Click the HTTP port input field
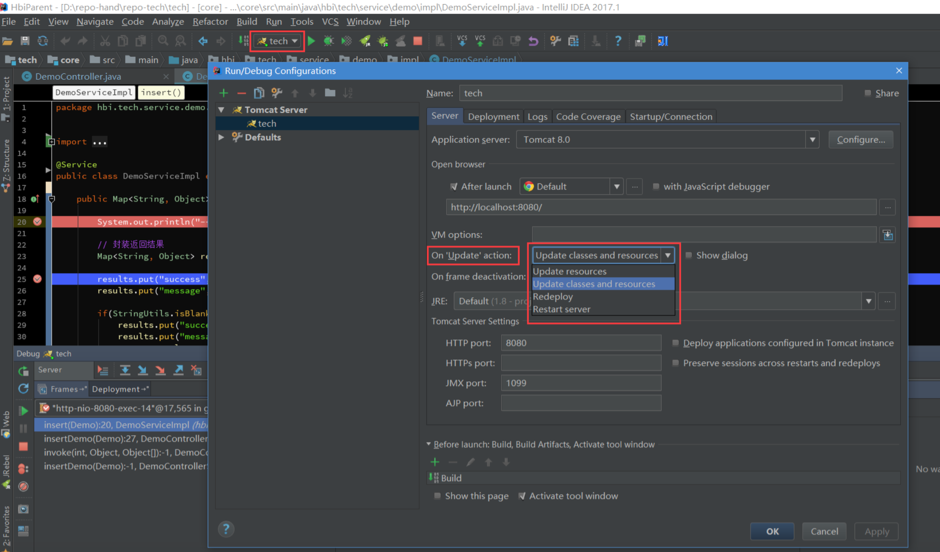Viewport: 940px width, 552px height. pos(581,342)
